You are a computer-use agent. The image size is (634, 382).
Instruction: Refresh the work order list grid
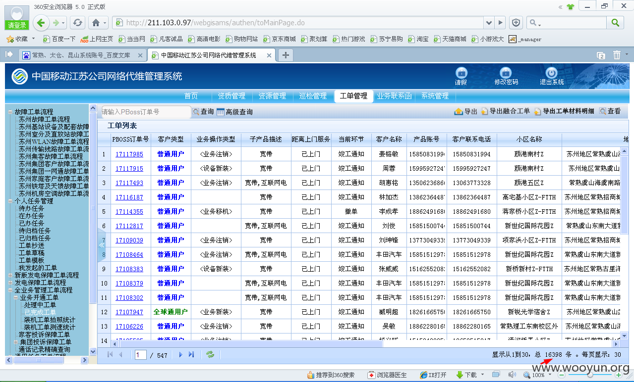tap(211, 355)
